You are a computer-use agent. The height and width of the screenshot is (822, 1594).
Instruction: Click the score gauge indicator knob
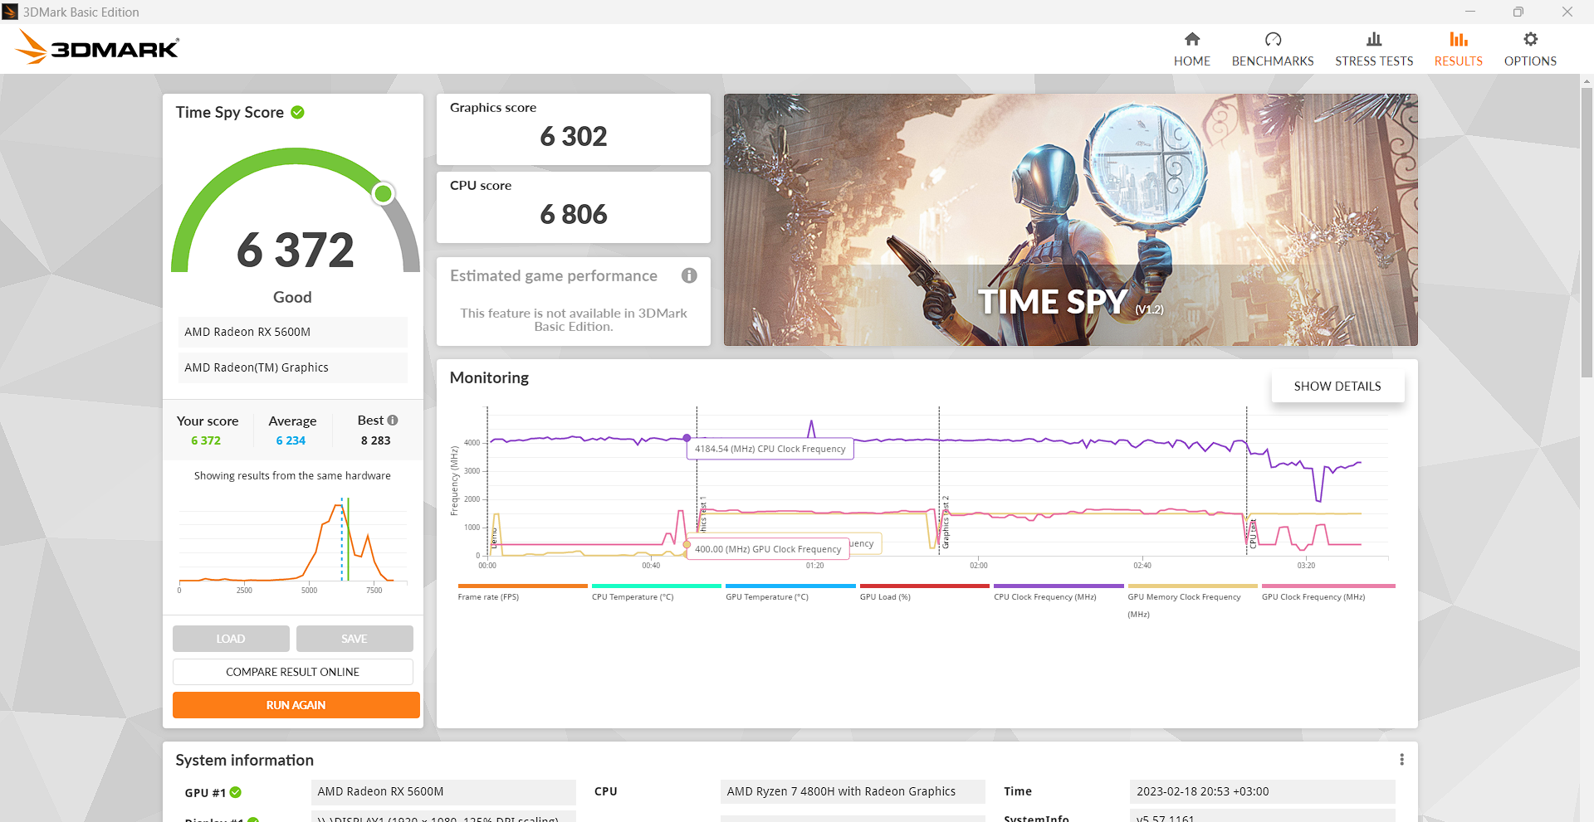click(383, 193)
